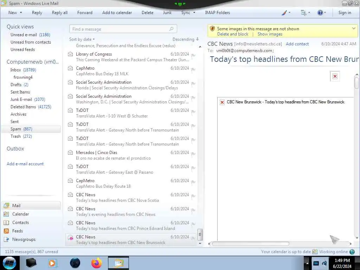Open IMAP Folders from the toolbar
Image resolution: width=360 pixels, height=270 pixels.
217,13
